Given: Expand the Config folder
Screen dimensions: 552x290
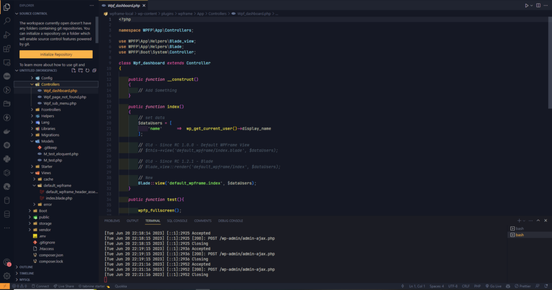Looking at the screenshot, I should 46,78.
